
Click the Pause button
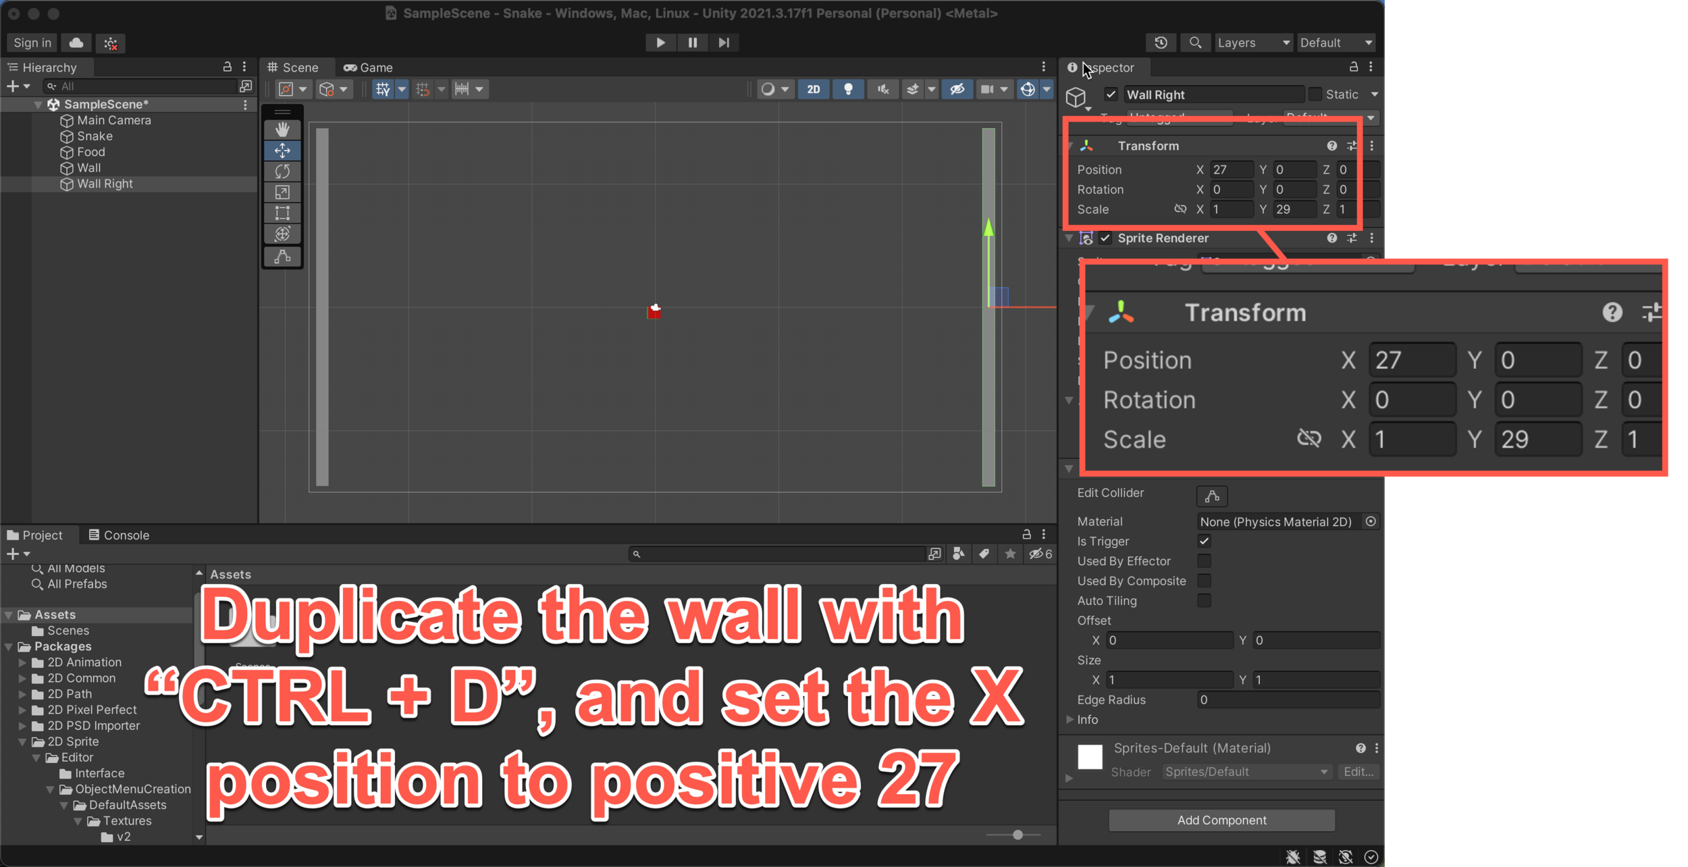pos(692,43)
